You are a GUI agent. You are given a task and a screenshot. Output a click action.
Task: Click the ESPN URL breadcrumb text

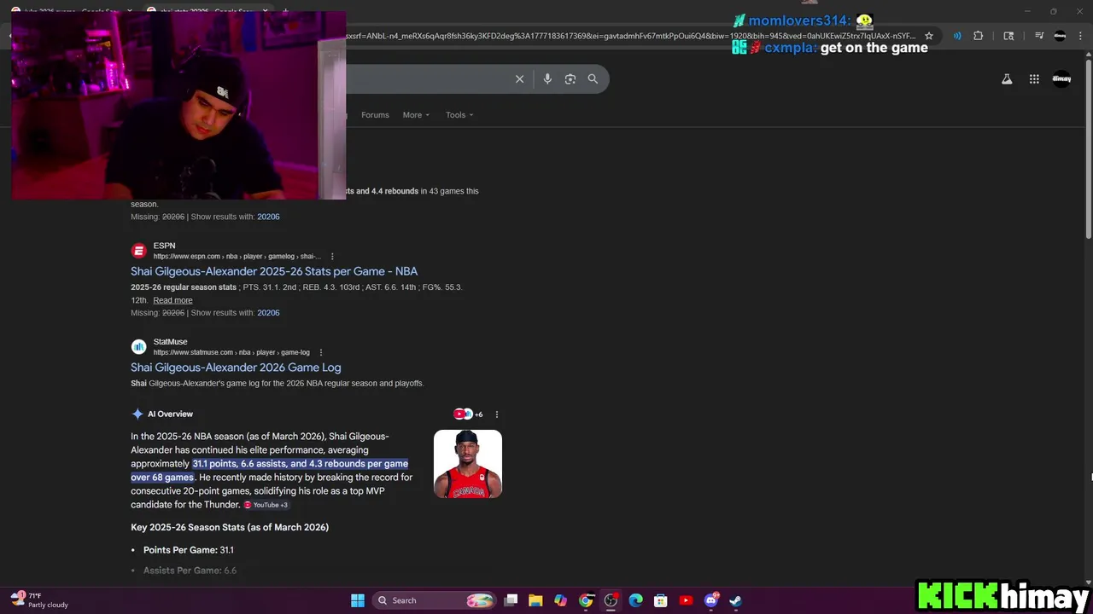(x=237, y=257)
